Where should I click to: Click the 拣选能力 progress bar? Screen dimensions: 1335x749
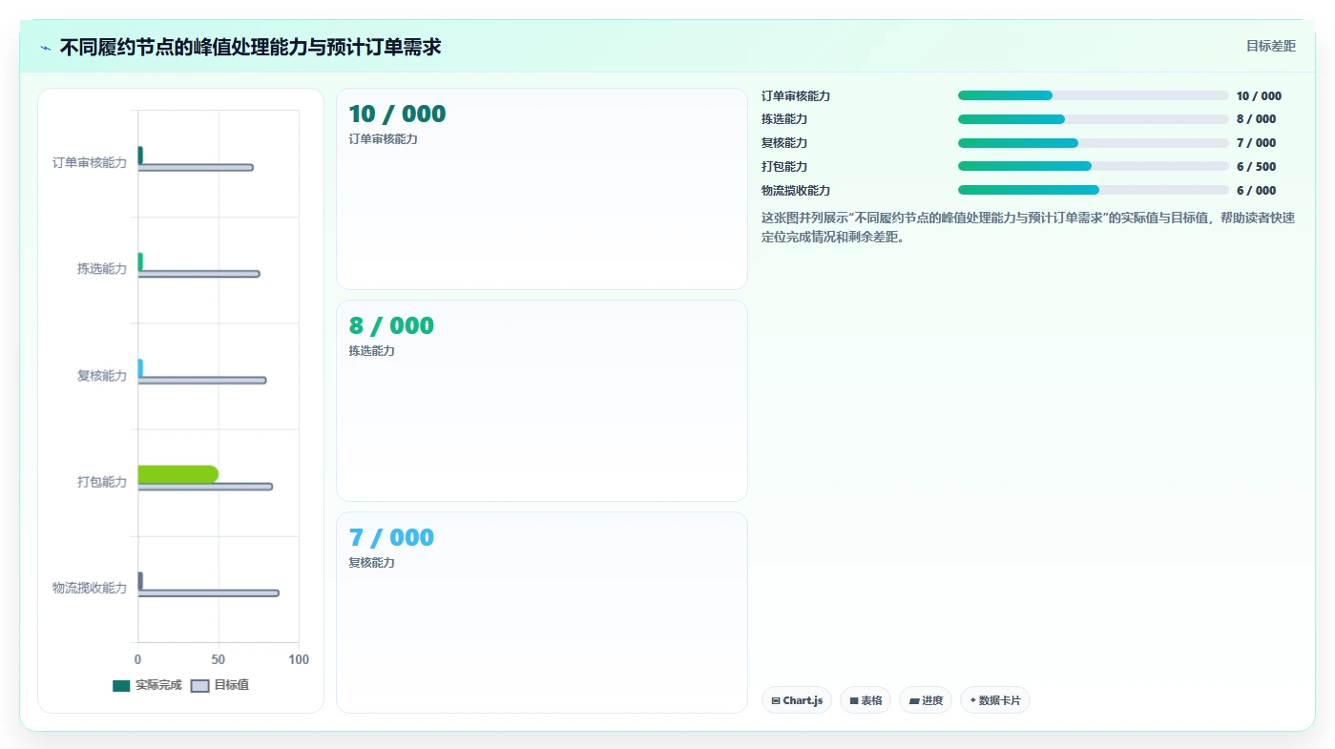[1094, 119]
